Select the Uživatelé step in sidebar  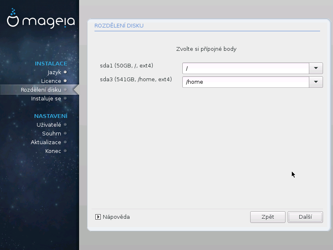49,125
